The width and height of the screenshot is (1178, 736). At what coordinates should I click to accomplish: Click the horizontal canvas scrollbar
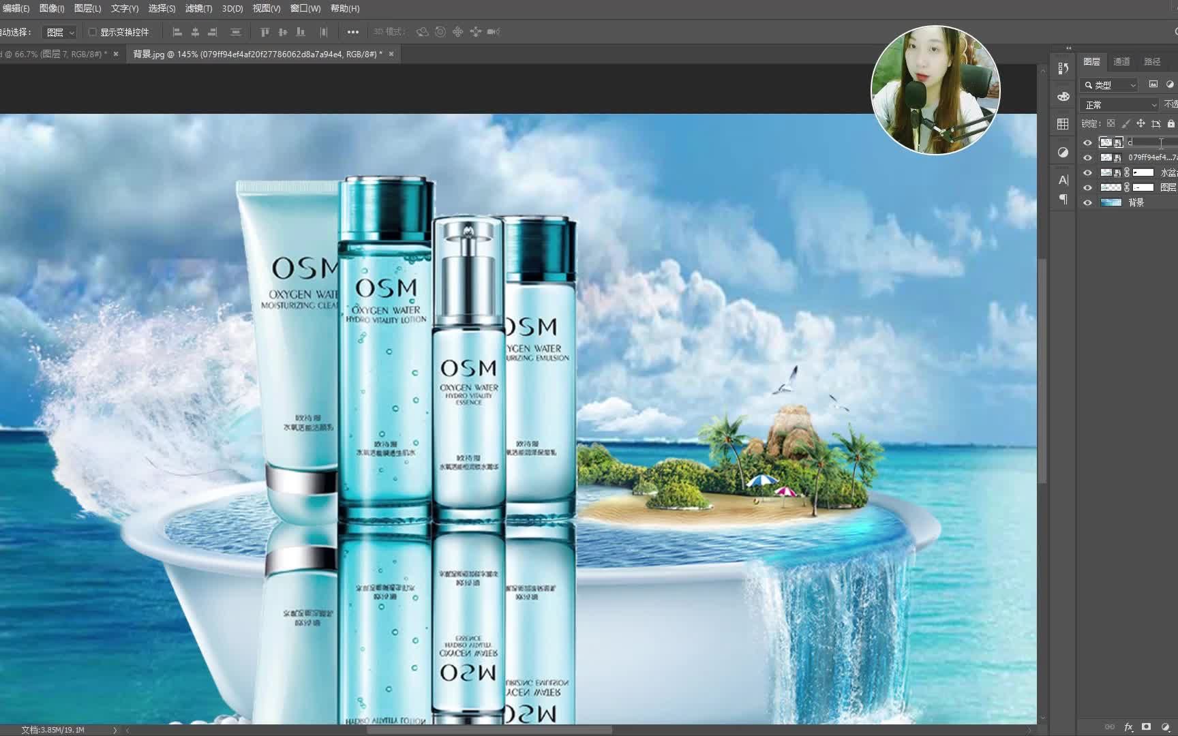489,730
